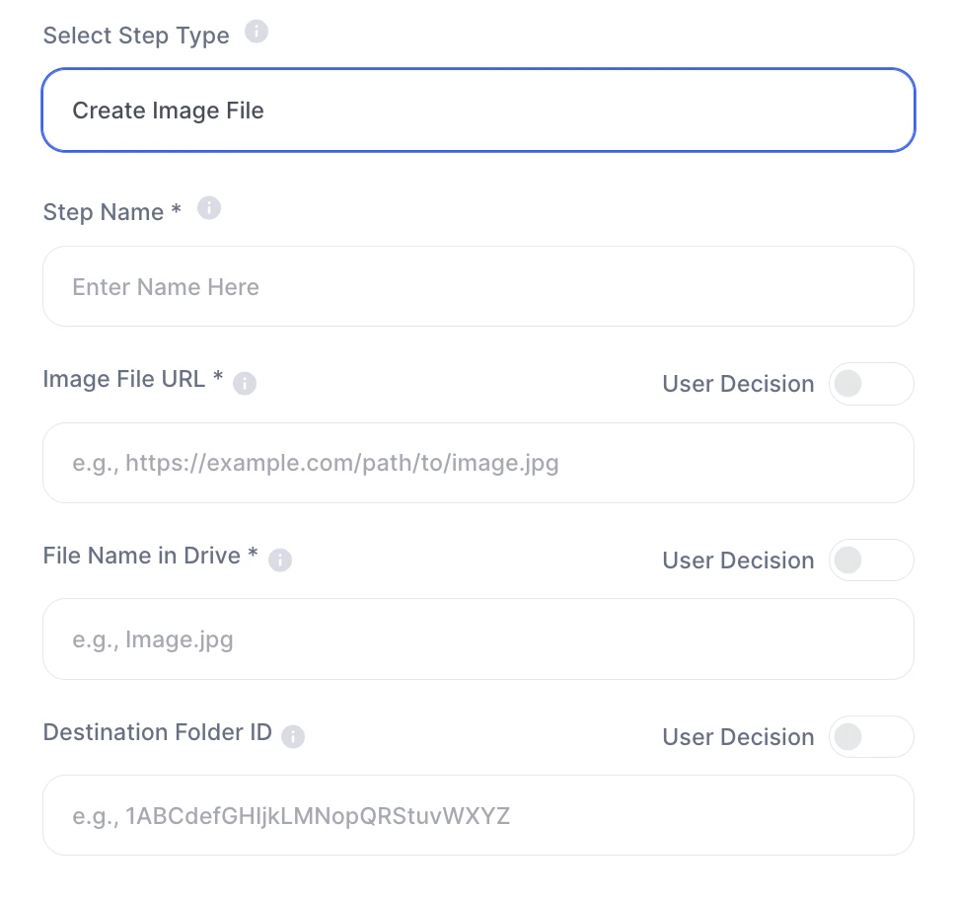The height and width of the screenshot is (898, 955).
Task: Click into the Destination Folder ID field
Action: click(x=478, y=816)
